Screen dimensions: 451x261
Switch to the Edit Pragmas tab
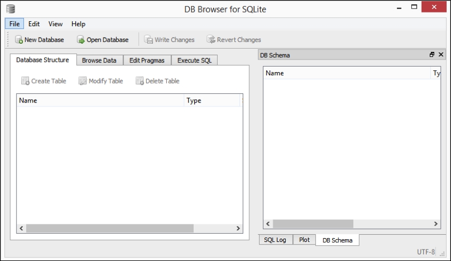147,61
